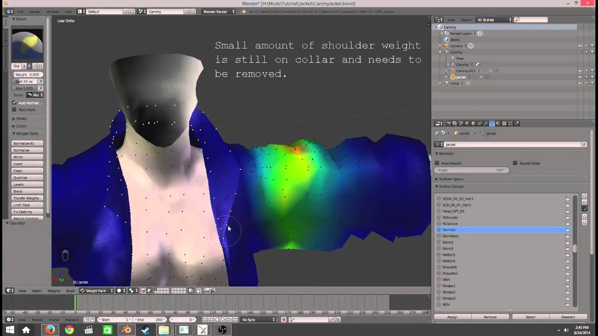
Task: Expand the Lamp item in outliner
Action: pyautogui.click(x=440, y=83)
